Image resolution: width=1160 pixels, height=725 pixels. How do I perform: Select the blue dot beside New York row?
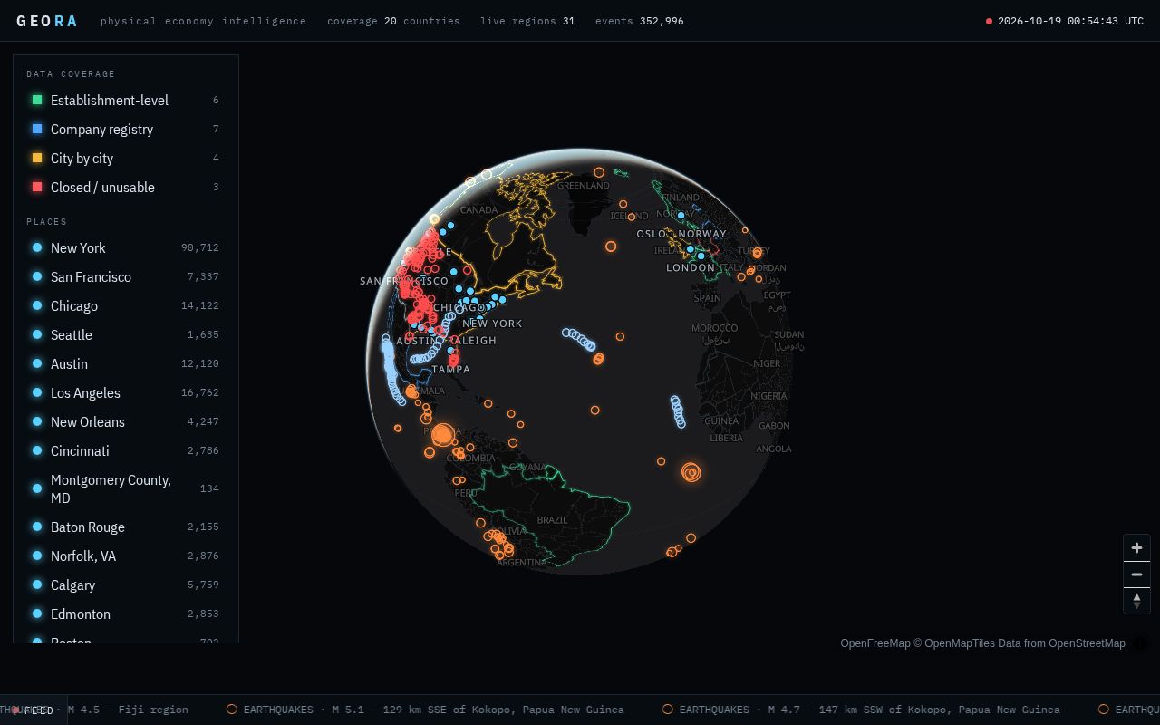tap(37, 247)
